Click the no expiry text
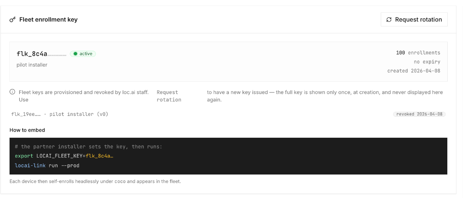The width and height of the screenshot is (463, 198). click(x=427, y=62)
